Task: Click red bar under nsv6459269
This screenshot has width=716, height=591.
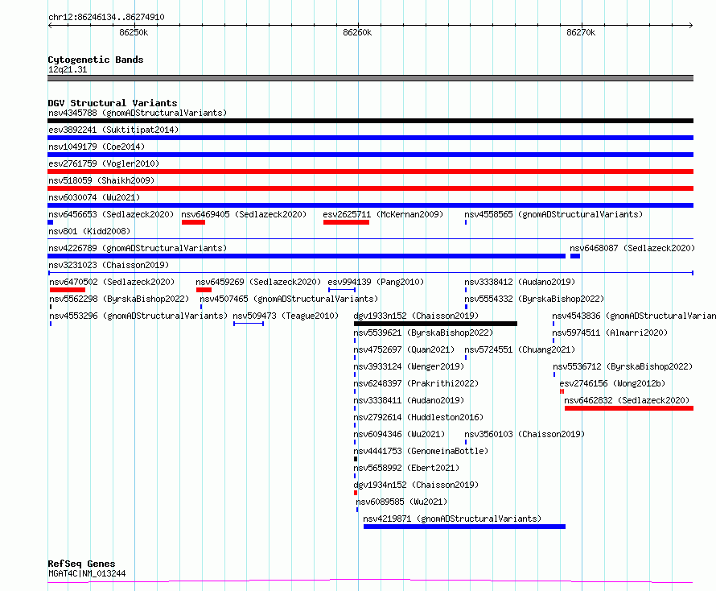Action: (204, 290)
